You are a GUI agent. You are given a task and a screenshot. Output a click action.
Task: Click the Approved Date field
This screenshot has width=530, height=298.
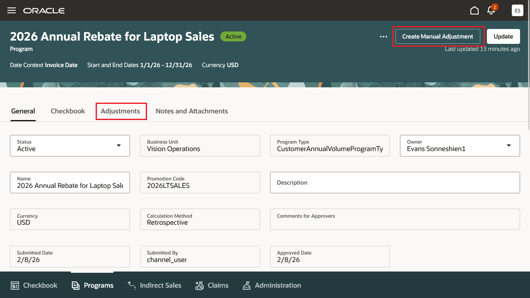330,257
